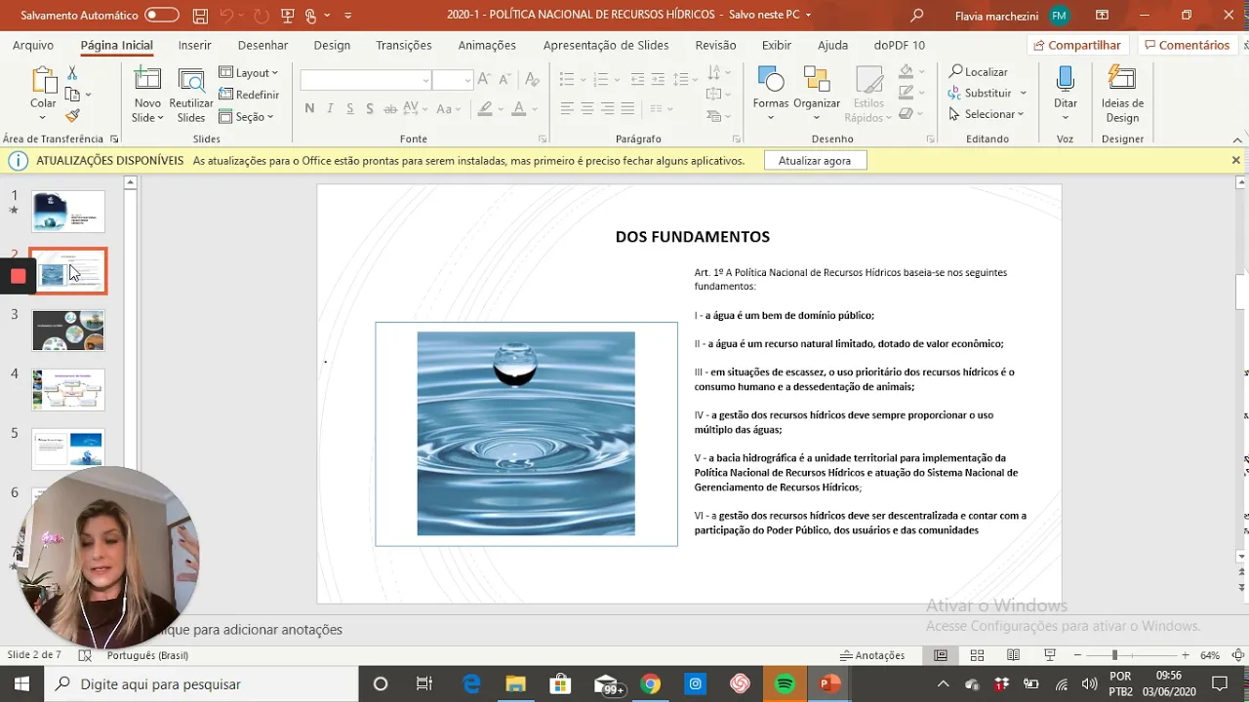This screenshot has height=702, width=1249.
Task: Open the Reutilizar Slides pane
Action: pos(191,96)
